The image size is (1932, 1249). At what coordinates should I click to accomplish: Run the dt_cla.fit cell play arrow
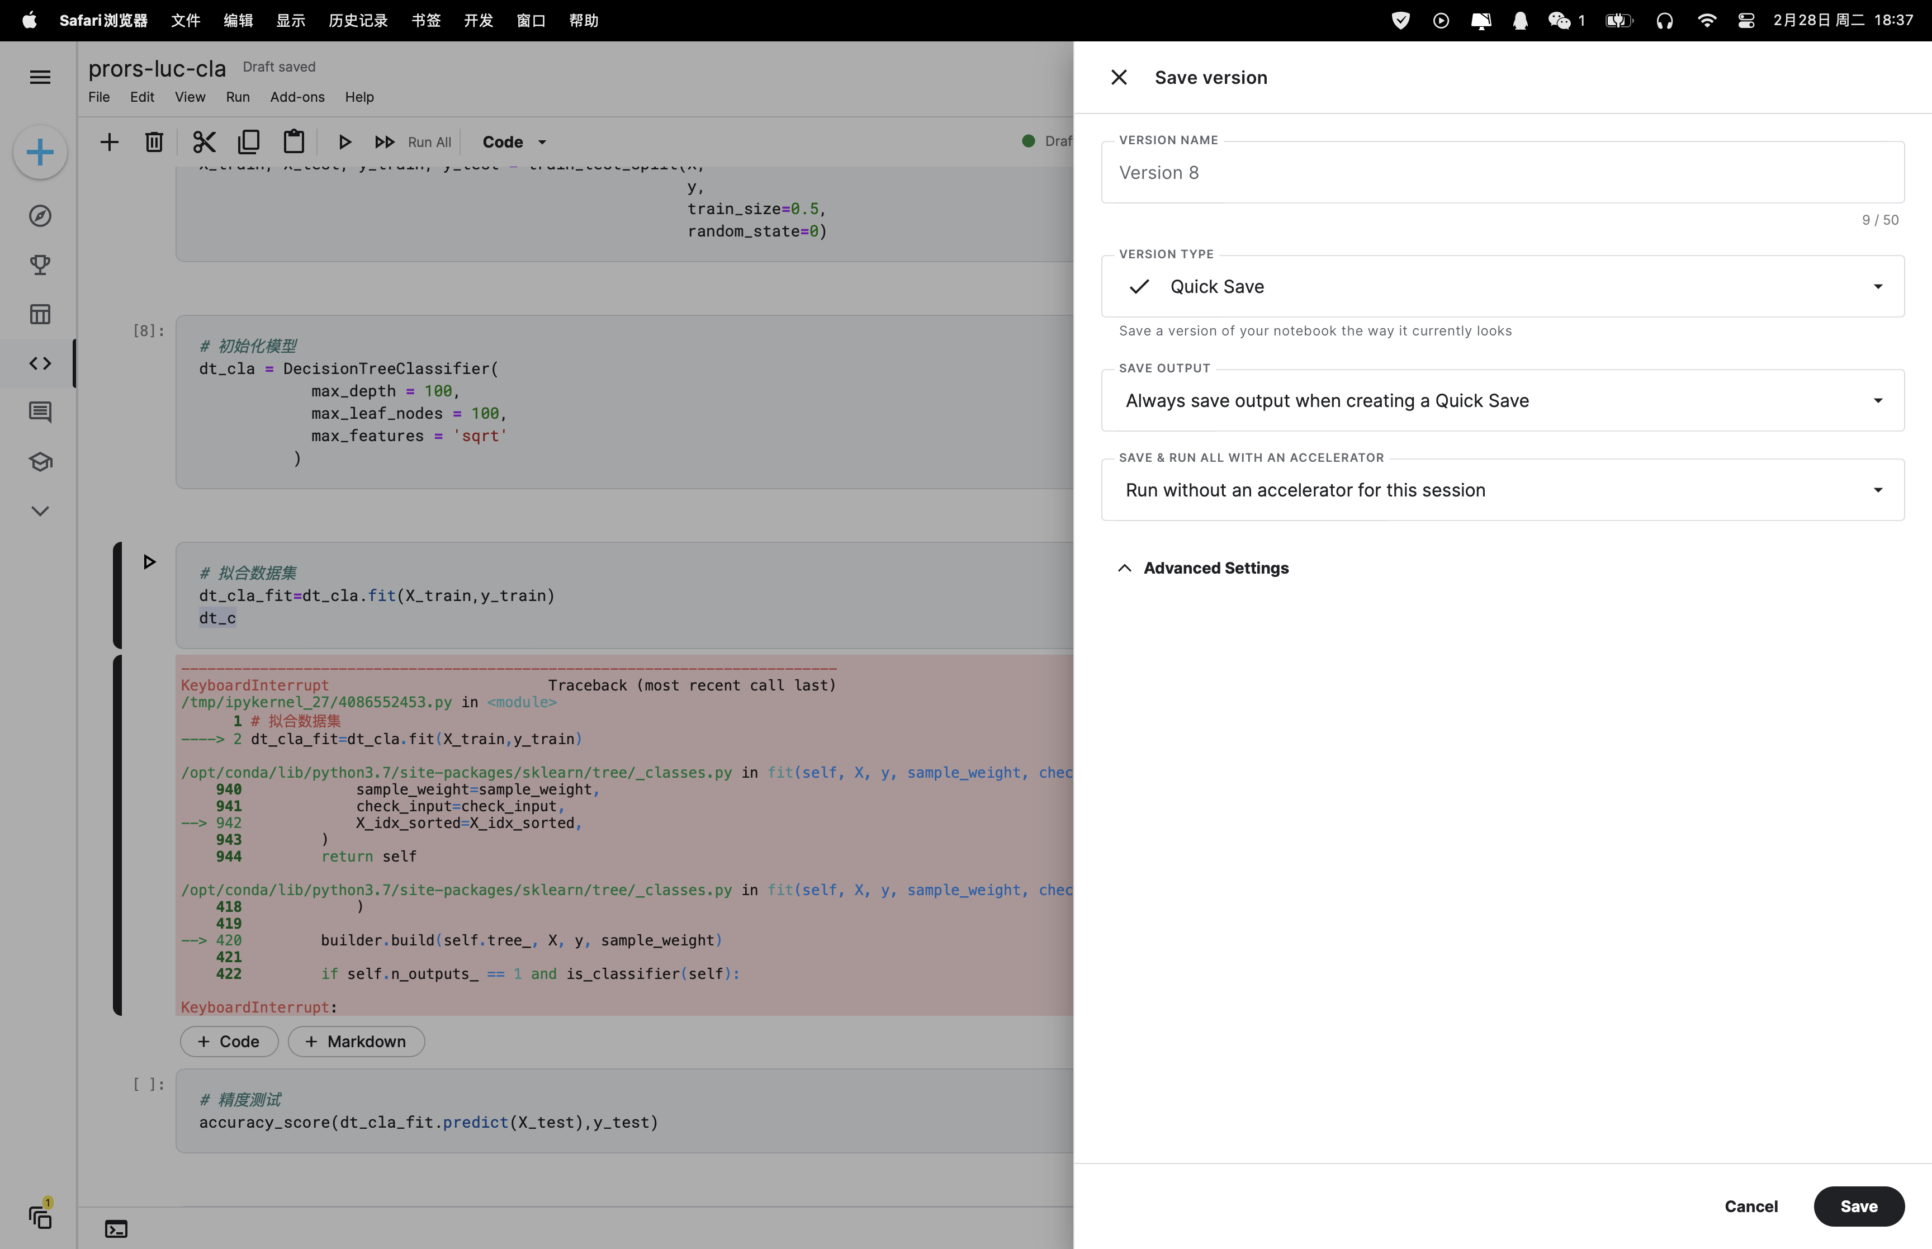pos(149,561)
